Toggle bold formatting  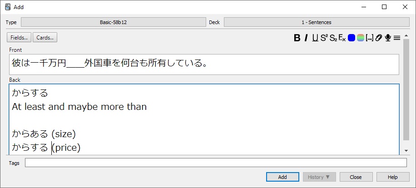[297, 38]
